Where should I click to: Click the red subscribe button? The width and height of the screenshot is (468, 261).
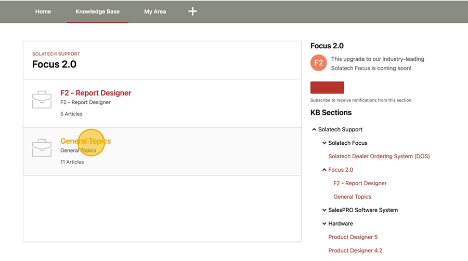(x=327, y=88)
